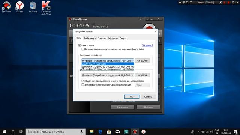The image size is (240, 135).
Task: Click the 'Помощь' help link
Action: click(x=147, y=45)
